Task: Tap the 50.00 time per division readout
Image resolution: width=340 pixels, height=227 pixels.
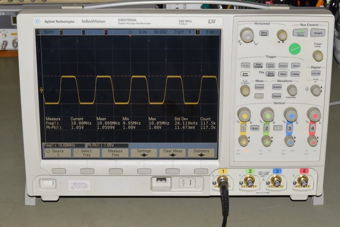Action: pyautogui.click(x=161, y=32)
